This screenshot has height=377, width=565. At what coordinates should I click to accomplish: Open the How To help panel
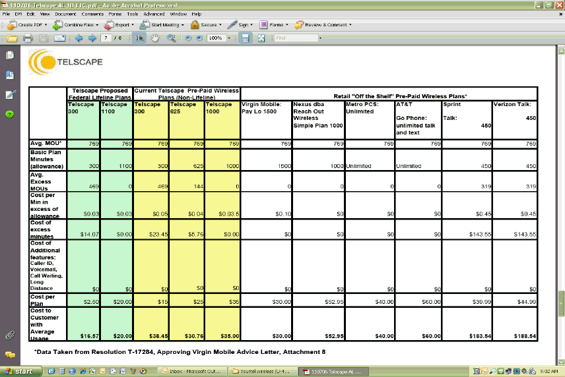click(10, 115)
